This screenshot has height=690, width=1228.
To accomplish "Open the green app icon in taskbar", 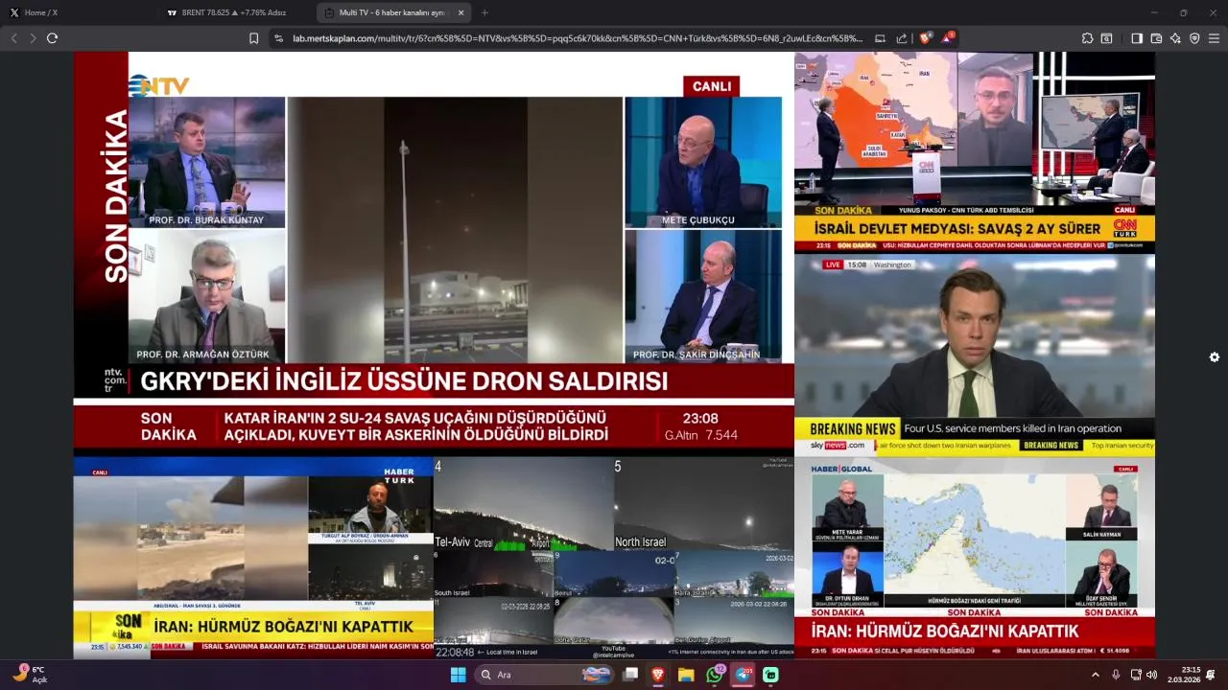I will [x=770, y=675].
